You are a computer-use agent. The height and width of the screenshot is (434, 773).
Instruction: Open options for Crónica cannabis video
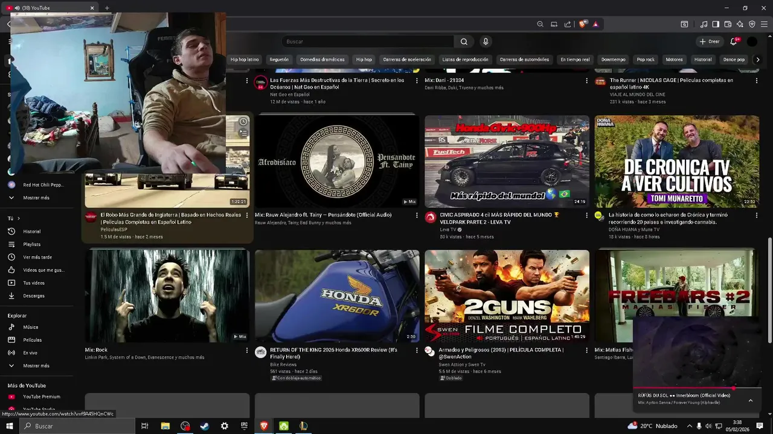coord(757,215)
